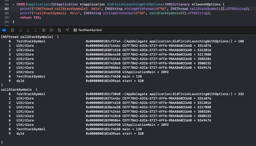Open the Debug View Hierarchy icon
Viewport: 256px width, 146px height.
click(44, 30)
